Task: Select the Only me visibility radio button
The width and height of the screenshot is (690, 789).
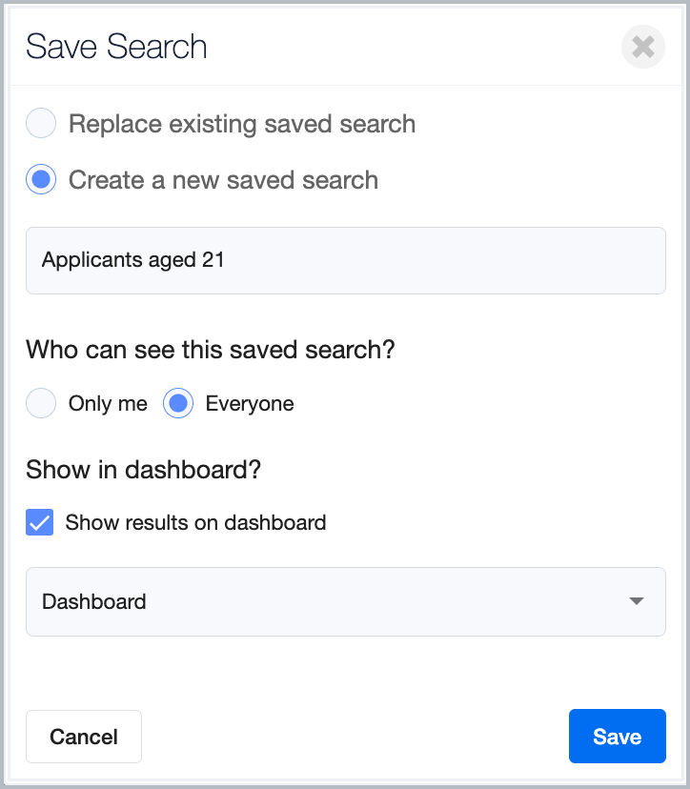Action: 41,403
